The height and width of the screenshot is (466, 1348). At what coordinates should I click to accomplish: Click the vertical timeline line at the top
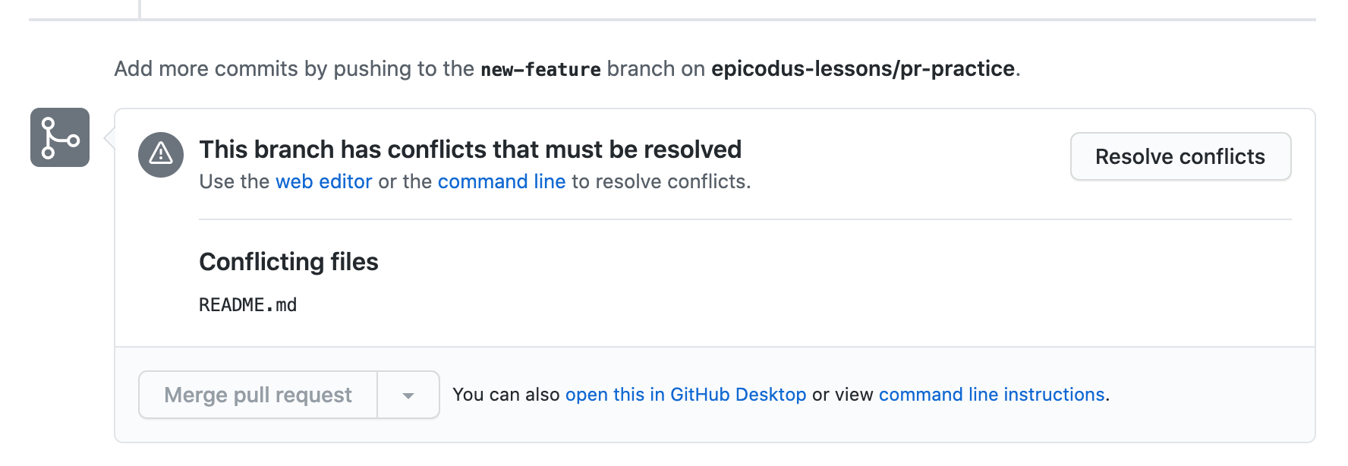pos(140,9)
